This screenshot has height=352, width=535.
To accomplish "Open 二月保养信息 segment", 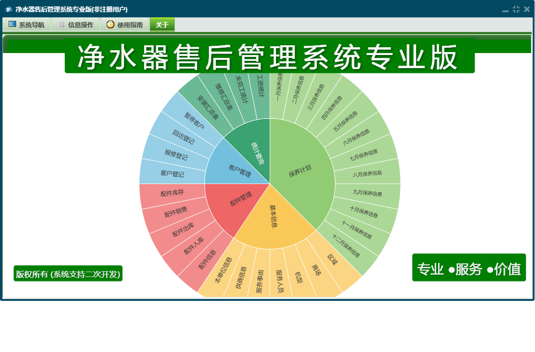I will coord(297,90).
